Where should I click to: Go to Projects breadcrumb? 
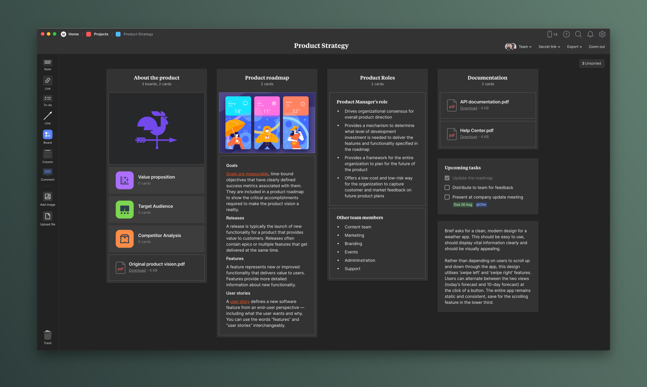pyautogui.click(x=101, y=34)
